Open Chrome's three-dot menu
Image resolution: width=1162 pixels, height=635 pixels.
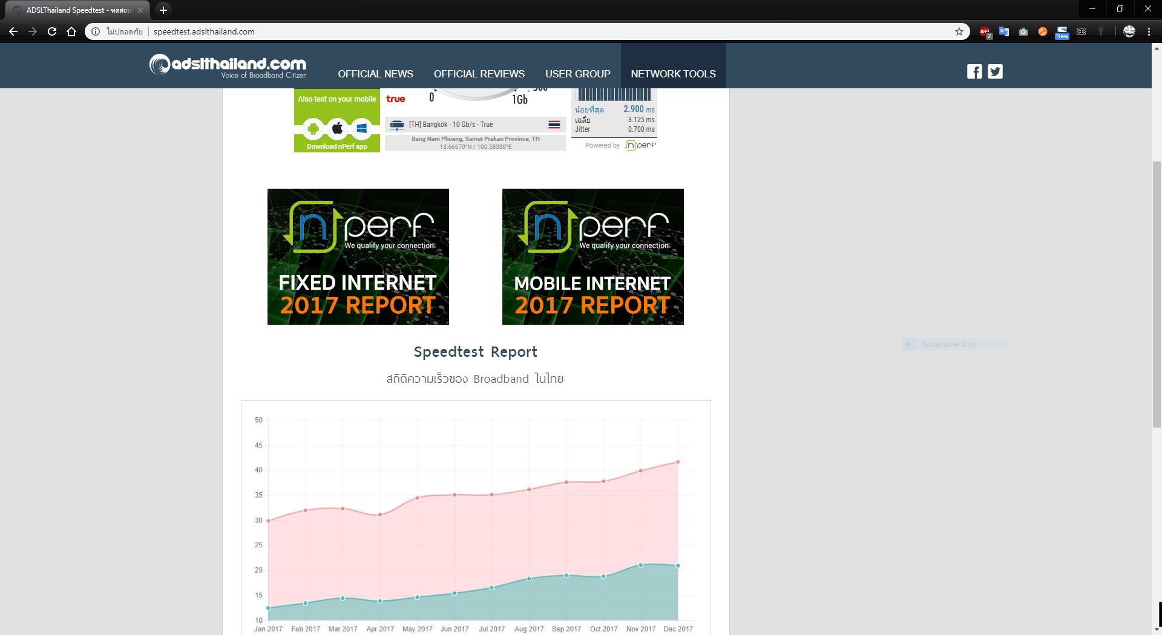tap(1149, 31)
